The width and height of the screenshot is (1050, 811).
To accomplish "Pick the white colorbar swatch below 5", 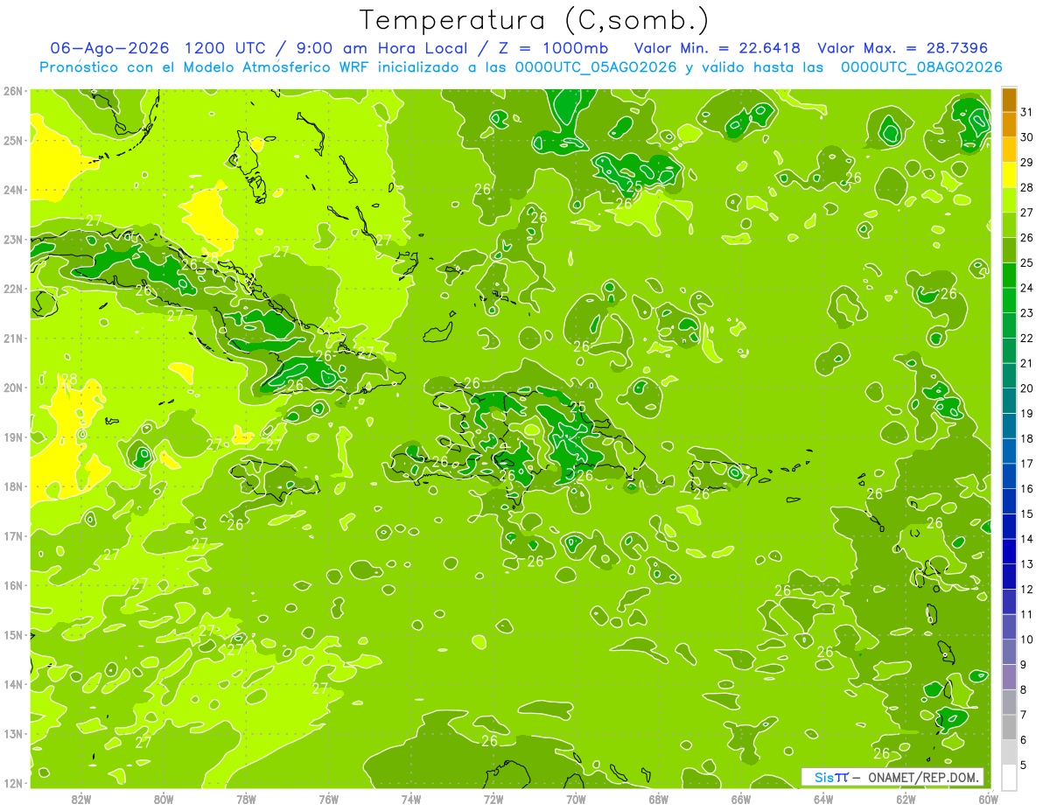I will point(1009,777).
